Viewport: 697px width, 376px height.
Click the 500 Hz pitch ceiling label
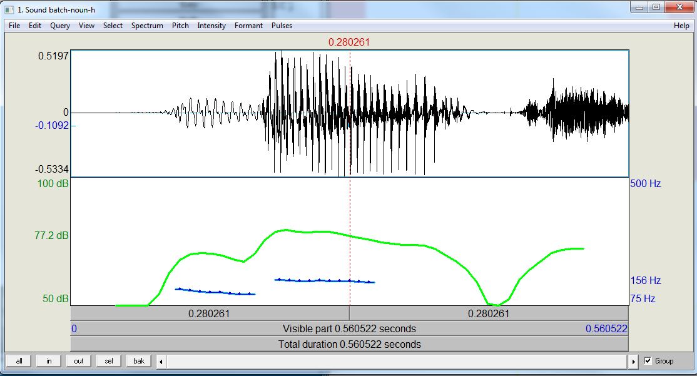pos(646,183)
